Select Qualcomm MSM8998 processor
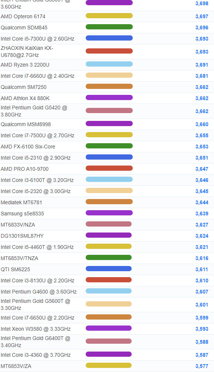 point(26,124)
